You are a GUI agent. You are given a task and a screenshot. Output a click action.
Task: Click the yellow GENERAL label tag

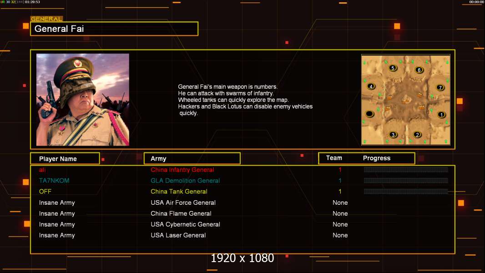46,19
